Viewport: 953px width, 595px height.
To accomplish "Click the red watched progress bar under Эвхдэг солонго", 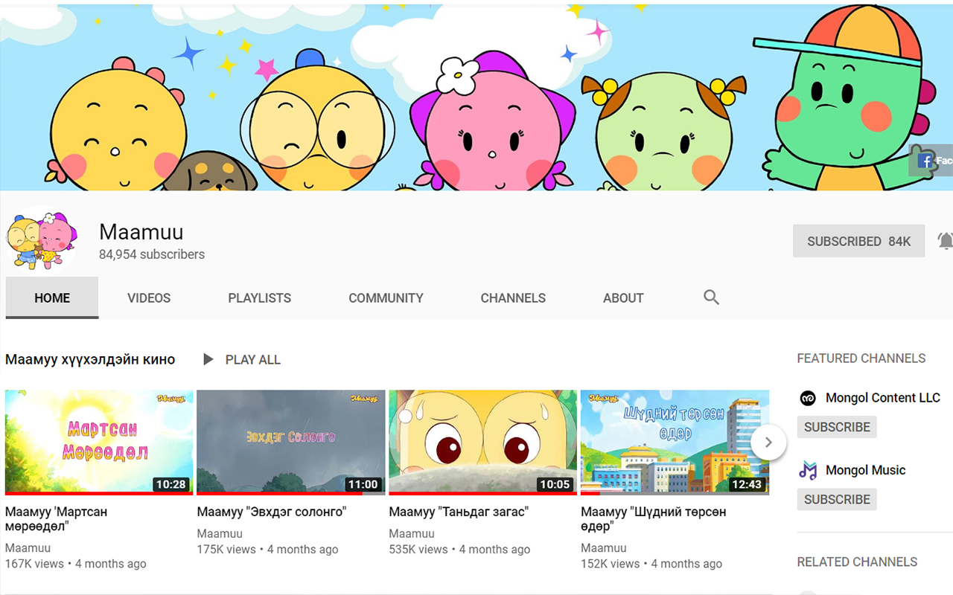I will pyautogui.click(x=280, y=493).
